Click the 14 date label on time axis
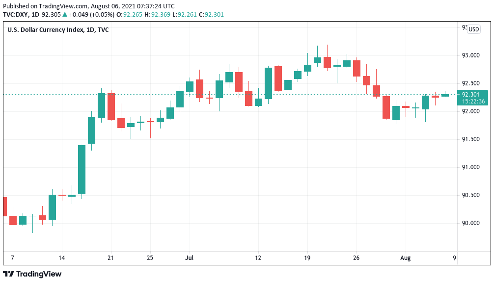 tap(62, 257)
